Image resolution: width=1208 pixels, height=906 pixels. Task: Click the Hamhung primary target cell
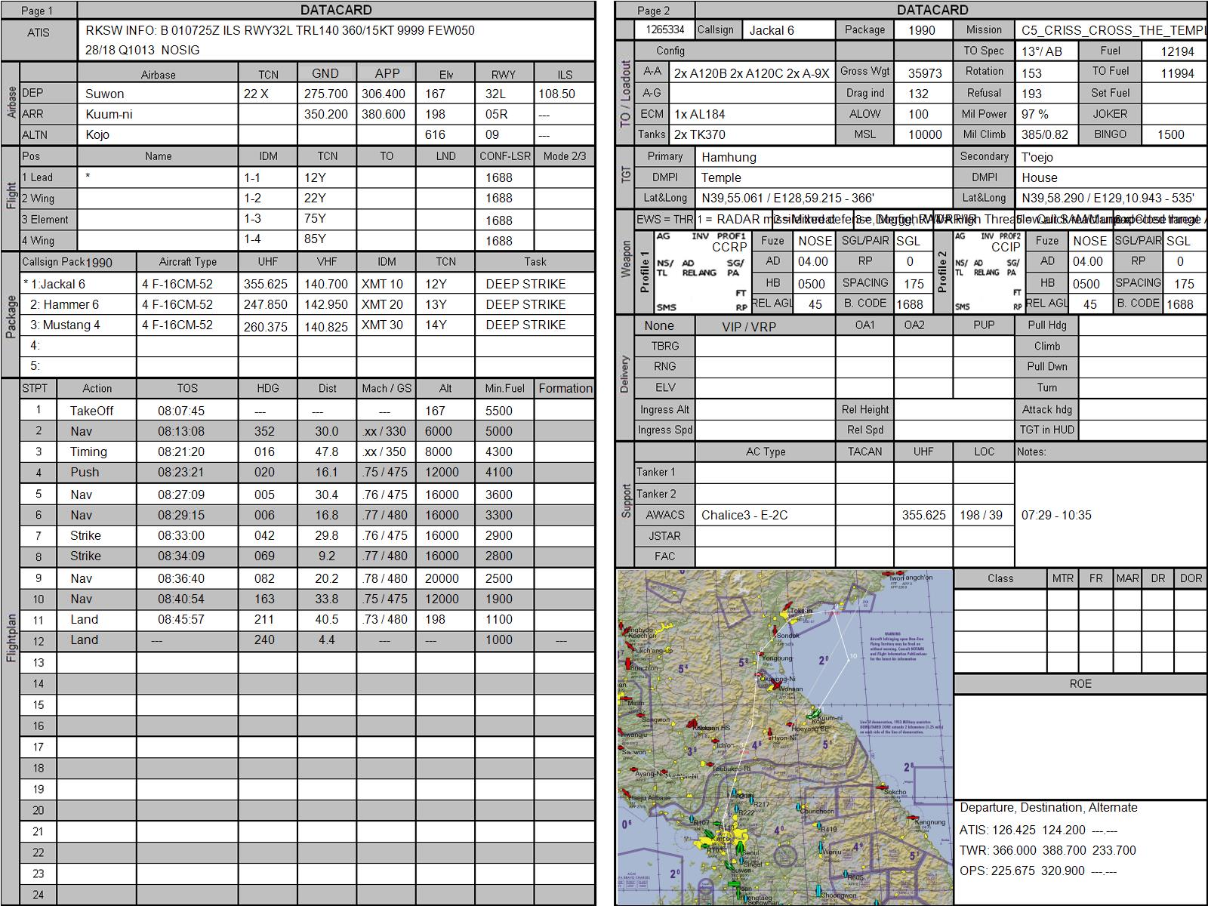[824, 157]
